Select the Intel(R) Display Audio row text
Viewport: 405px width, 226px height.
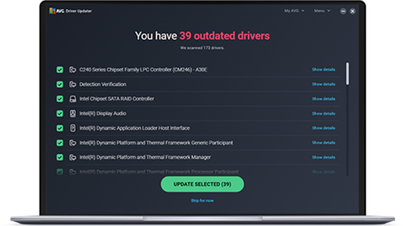click(x=103, y=114)
